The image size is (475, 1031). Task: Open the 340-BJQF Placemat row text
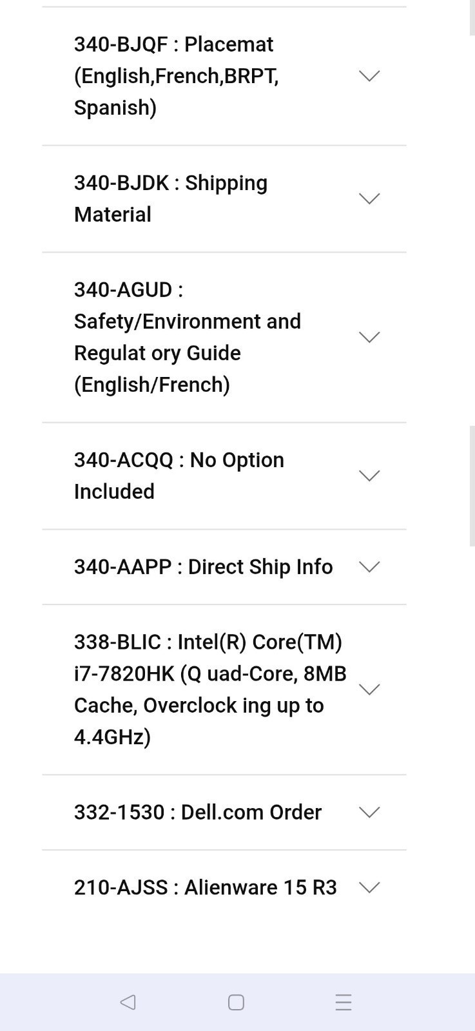tap(177, 76)
